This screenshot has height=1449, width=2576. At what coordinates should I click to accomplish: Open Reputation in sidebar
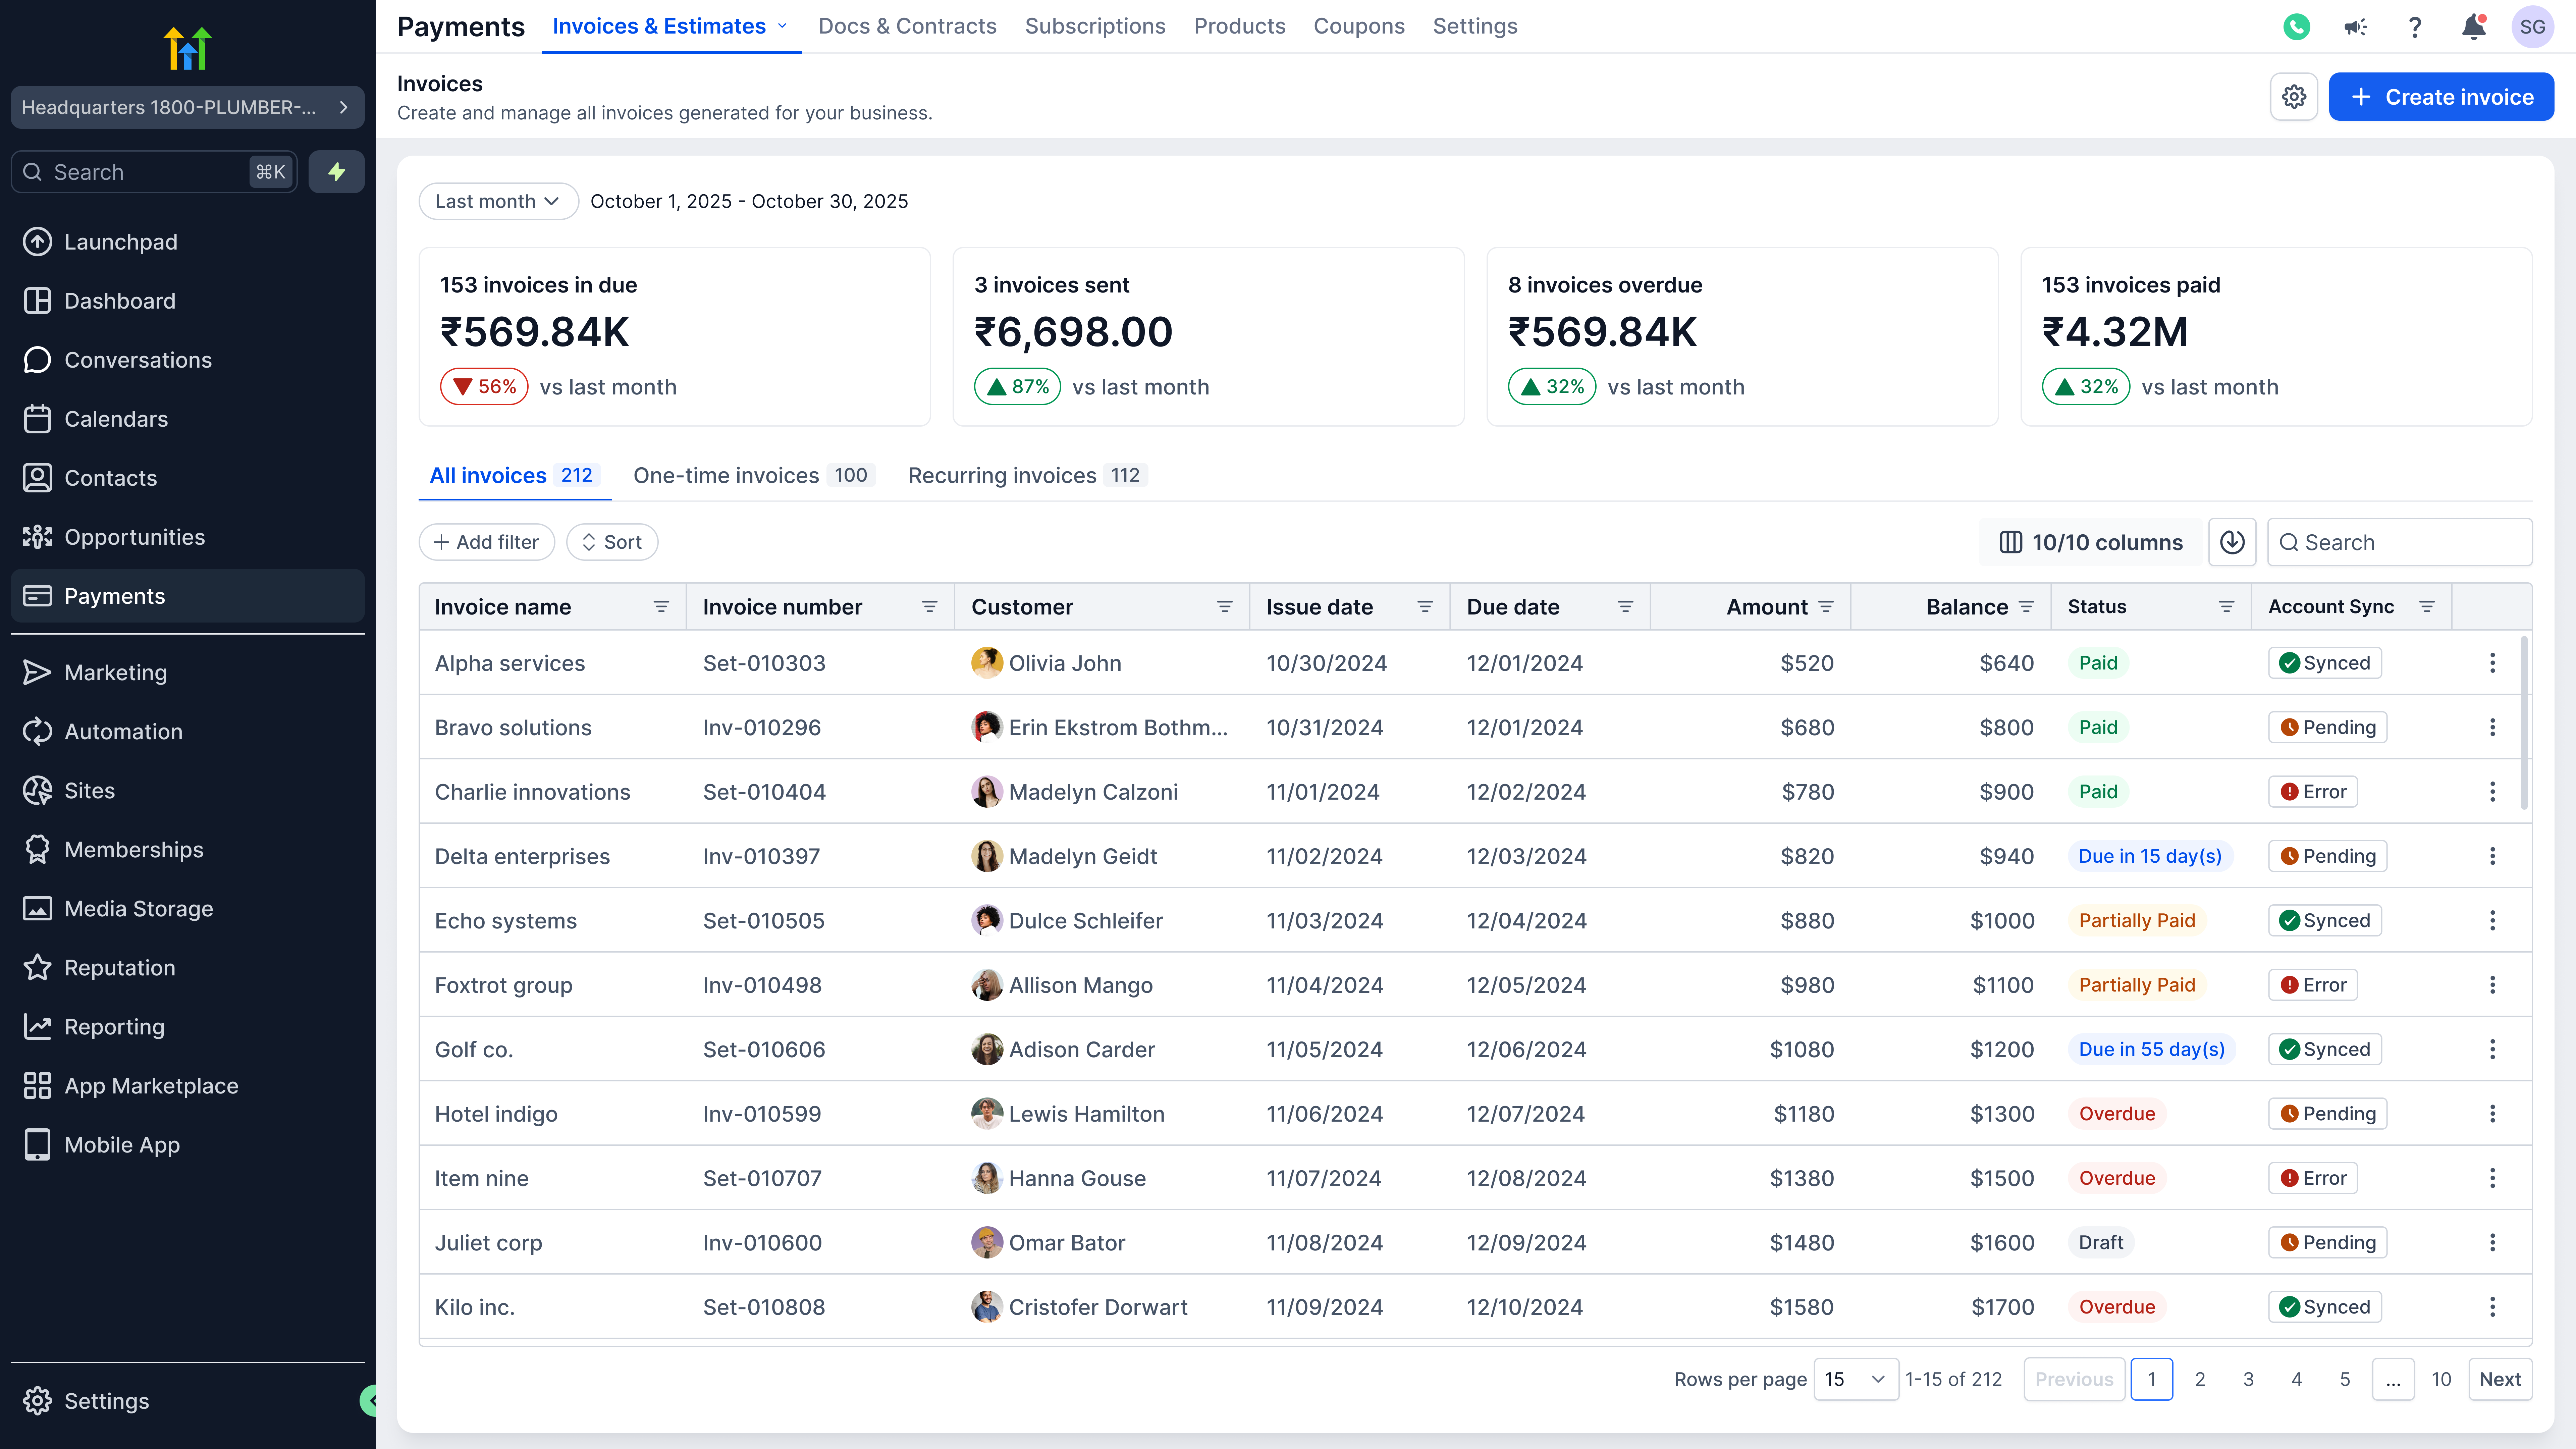pyautogui.click(x=187, y=968)
